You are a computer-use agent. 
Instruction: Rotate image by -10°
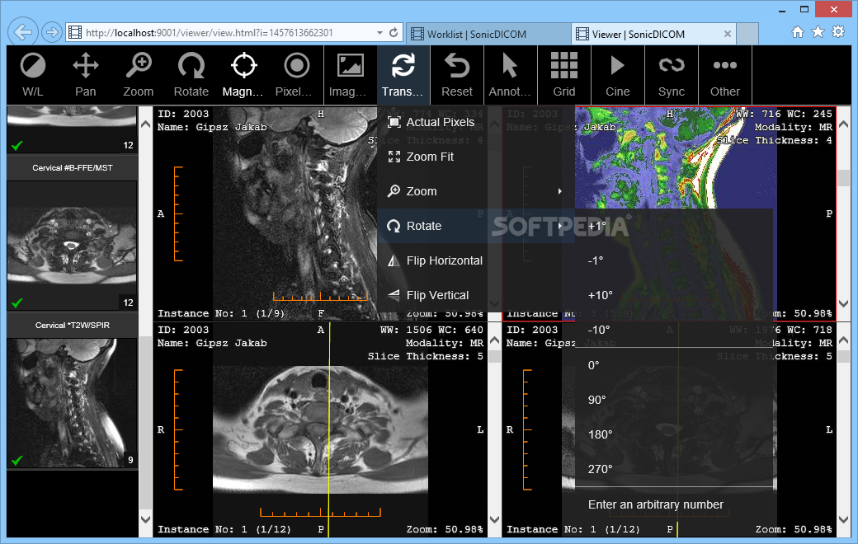coord(673,330)
